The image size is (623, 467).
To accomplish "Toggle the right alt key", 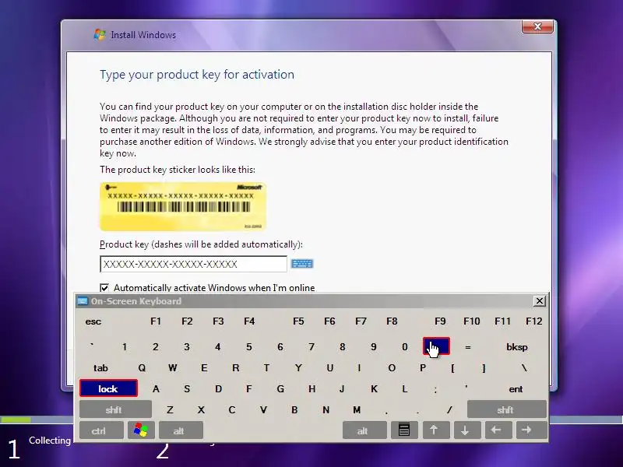I will (x=364, y=430).
